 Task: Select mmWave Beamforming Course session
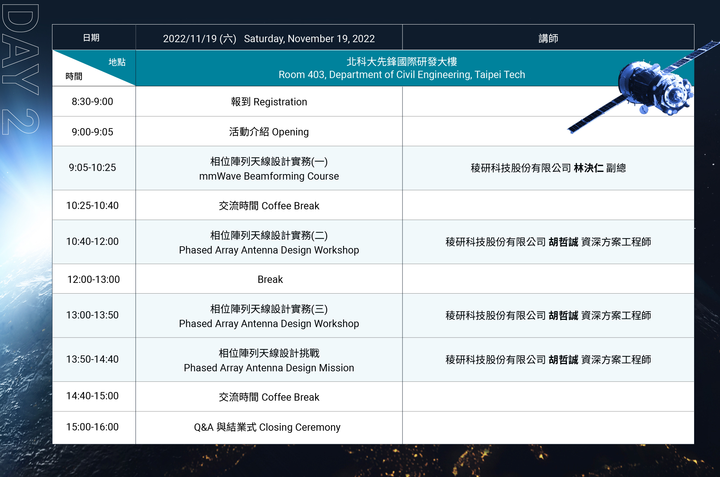point(269,176)
